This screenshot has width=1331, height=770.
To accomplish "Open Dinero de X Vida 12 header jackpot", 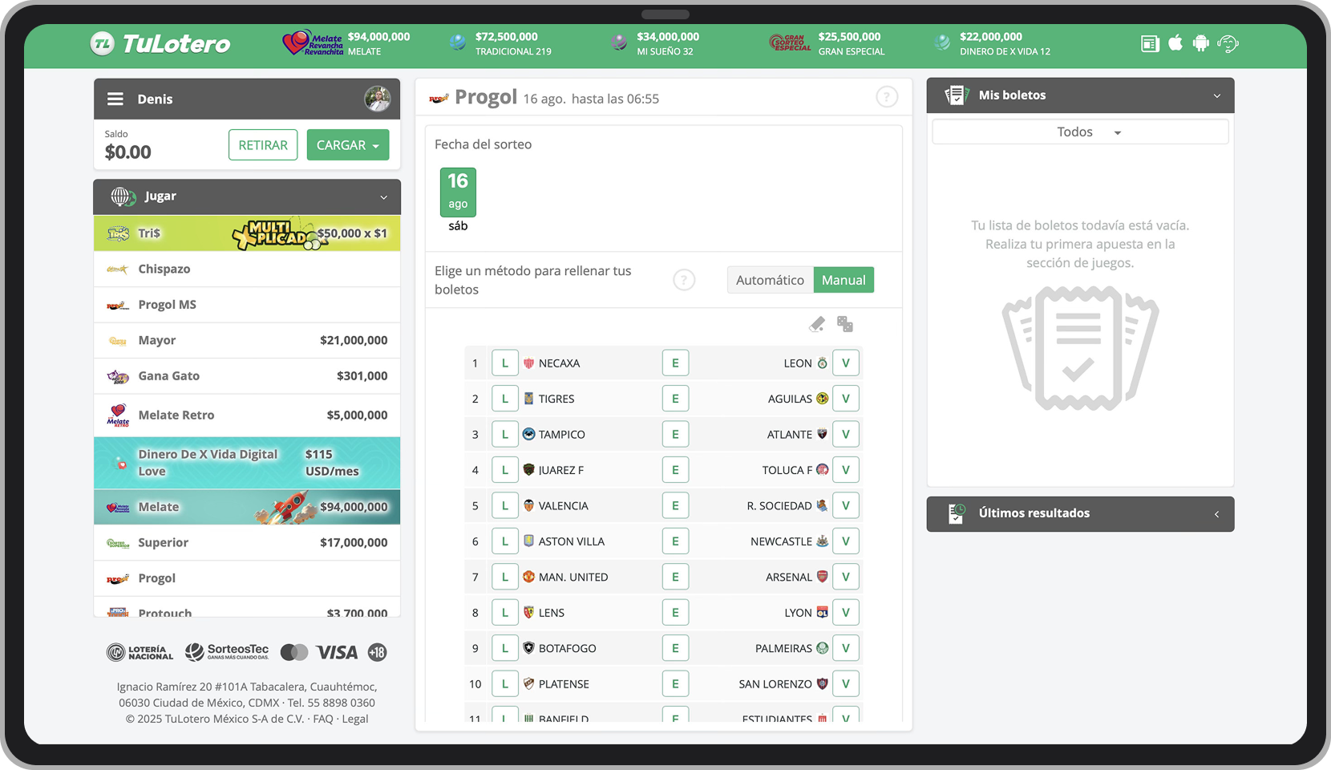I will (x=993, y=43).
